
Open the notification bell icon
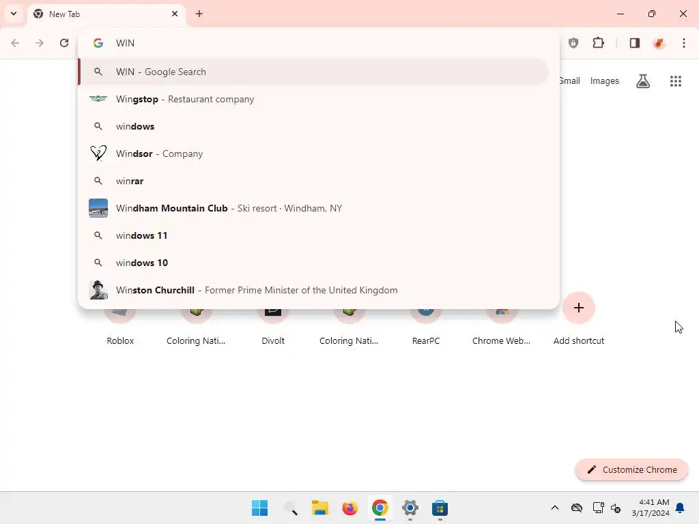click(680, 508)
